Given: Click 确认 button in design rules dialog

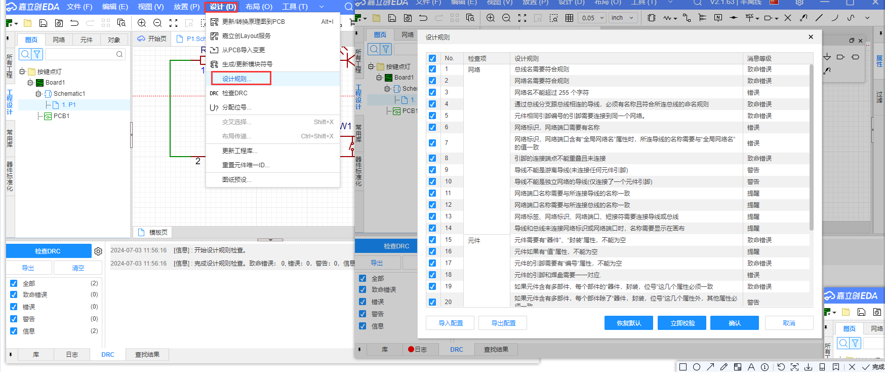Looking at the screenshot, I should [735, 323].
